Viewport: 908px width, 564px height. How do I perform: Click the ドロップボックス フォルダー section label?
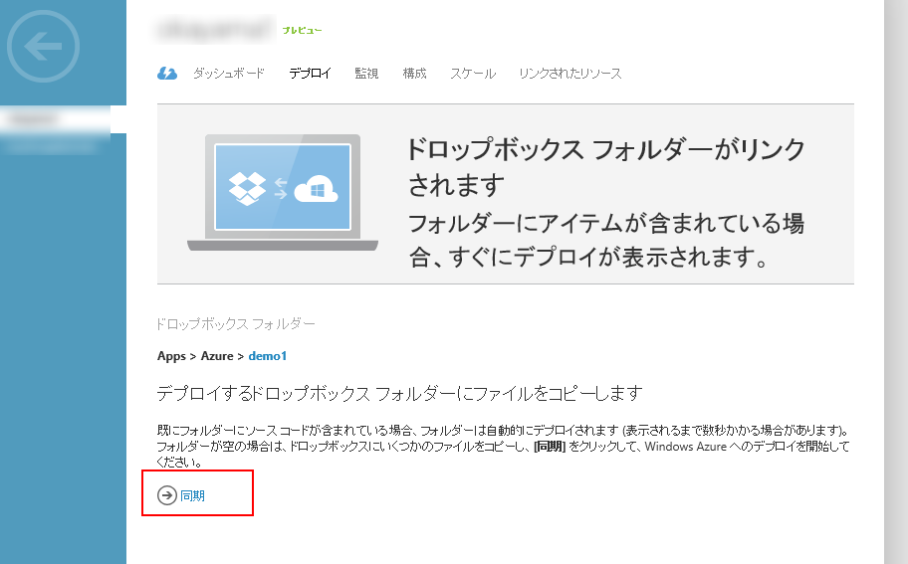(236, 324)
